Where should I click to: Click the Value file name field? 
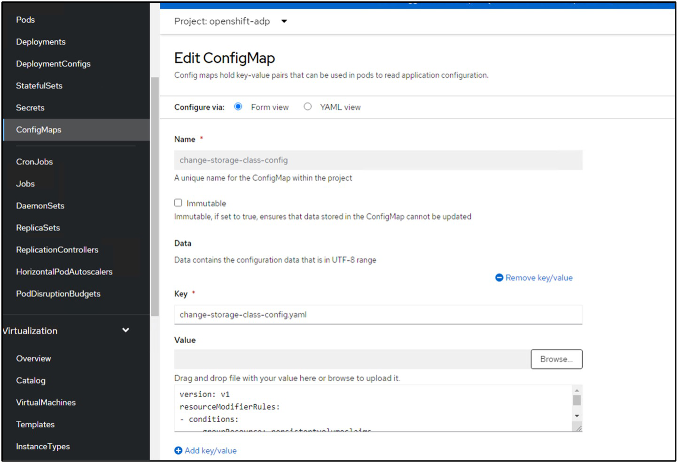[x=352, y=359]
